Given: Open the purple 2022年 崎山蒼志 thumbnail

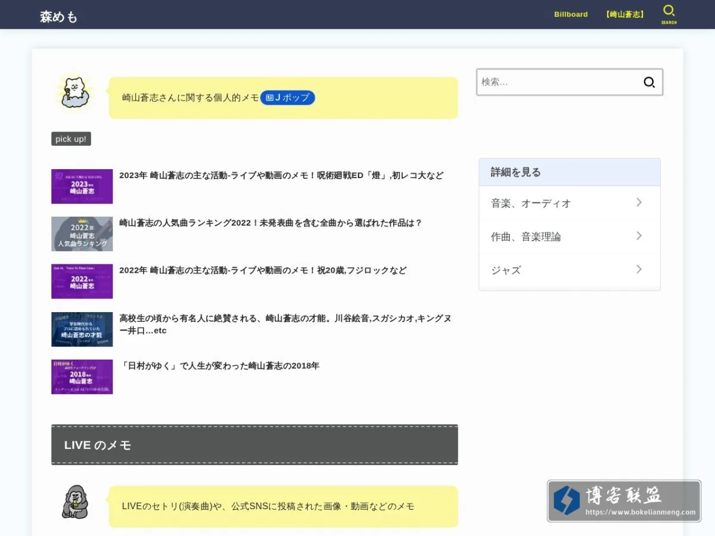Looking at the screenshot, I should 82,281.
